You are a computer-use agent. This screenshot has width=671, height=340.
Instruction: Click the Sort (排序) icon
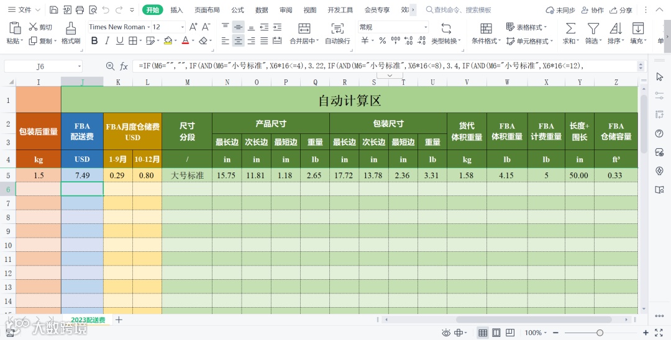(616, 29)
